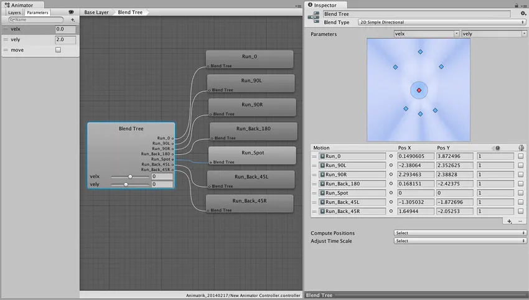Screen dimensions: 529x300
Task: Click the time scale column header icon
Action: pos(497,148)
